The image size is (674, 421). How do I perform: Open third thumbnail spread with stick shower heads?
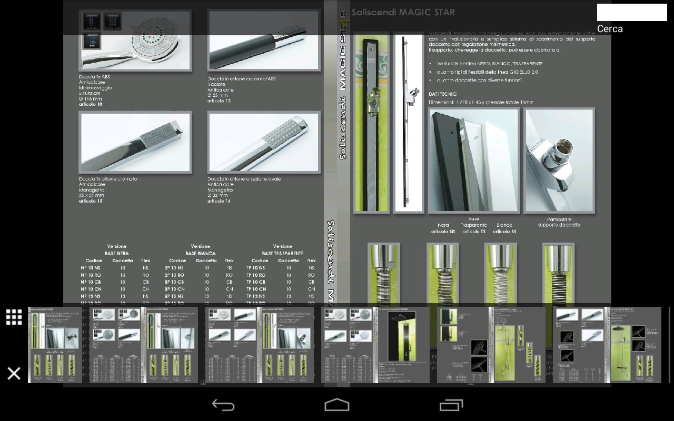(260, 345)
